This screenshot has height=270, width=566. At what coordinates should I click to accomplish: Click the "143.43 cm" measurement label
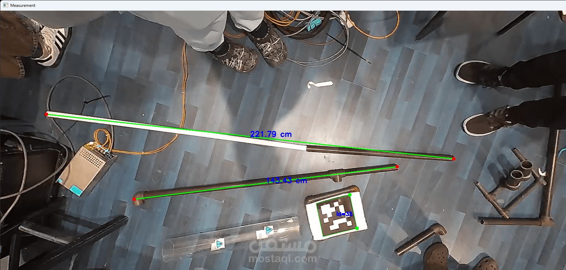click(287, 180)
